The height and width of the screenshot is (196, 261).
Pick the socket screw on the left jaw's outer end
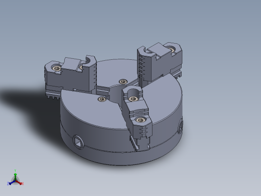point(57,68)
